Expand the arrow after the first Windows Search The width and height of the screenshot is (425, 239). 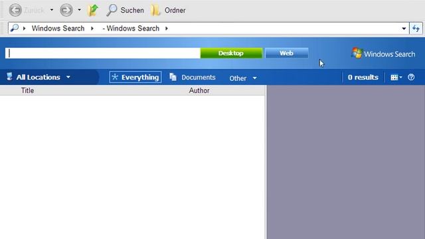point(92,28)
